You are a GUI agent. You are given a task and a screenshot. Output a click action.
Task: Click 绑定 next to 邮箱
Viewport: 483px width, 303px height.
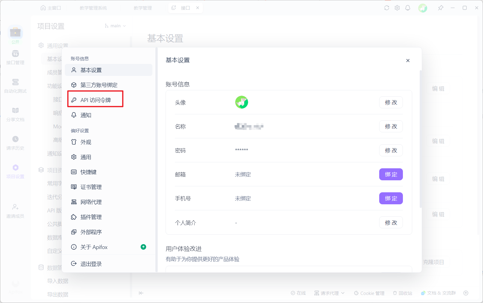[391, 174]
